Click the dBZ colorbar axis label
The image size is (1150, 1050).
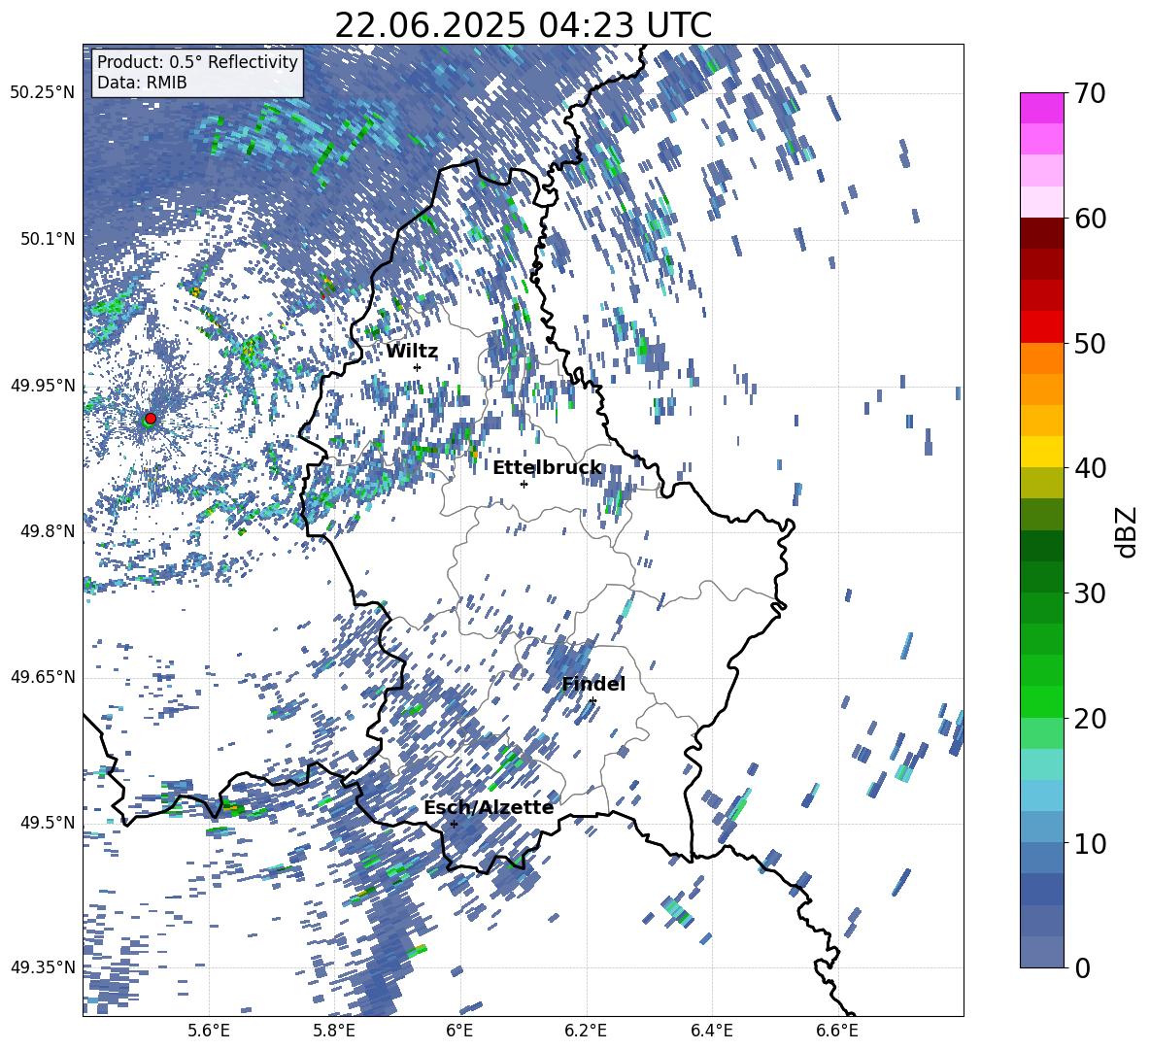click(x=1128, y=531)
